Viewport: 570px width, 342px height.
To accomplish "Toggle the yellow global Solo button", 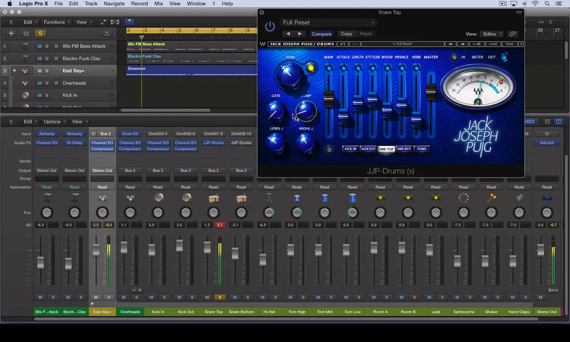I will pyautogui.click(x=40, y=34).
